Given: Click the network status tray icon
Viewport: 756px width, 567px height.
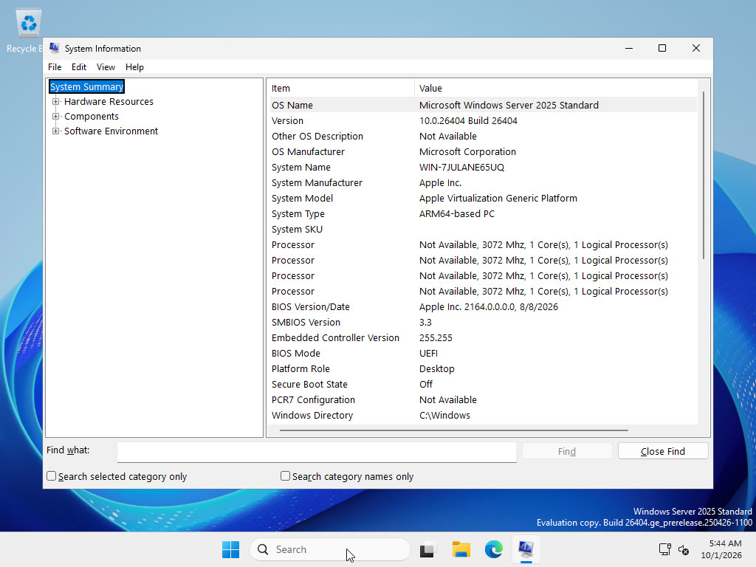Looking at the screenshot, I should click(664, 549).
